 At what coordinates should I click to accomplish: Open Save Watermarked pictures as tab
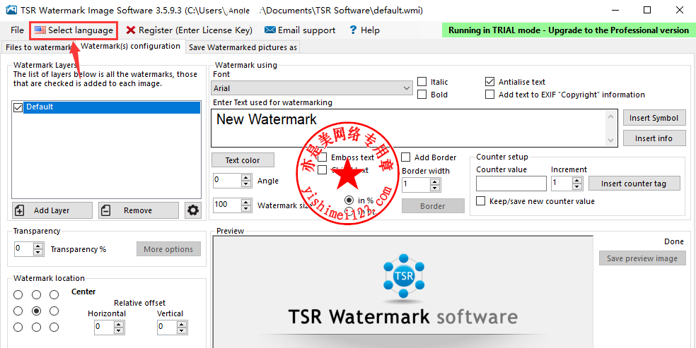click(243, 47)
